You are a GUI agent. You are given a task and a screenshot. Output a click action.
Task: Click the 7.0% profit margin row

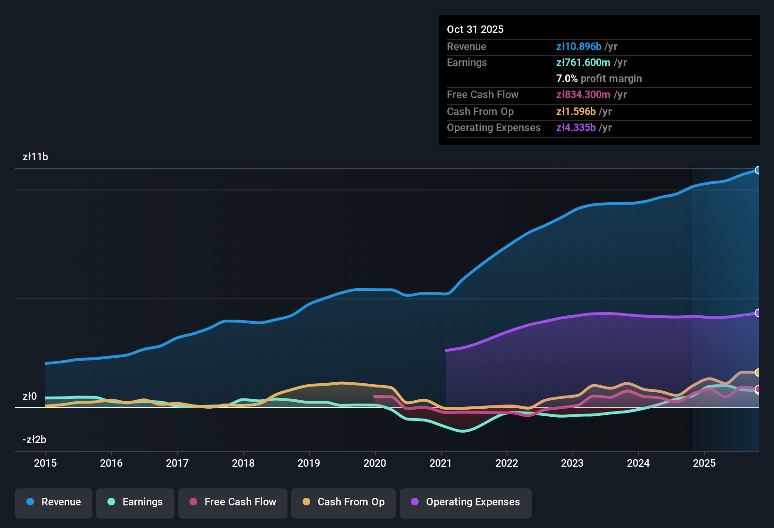click(x=599, y=79)
